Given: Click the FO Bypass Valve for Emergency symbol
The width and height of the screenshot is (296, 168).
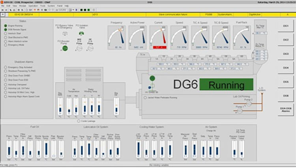Looking at the screenshot, I should point(65,33).
